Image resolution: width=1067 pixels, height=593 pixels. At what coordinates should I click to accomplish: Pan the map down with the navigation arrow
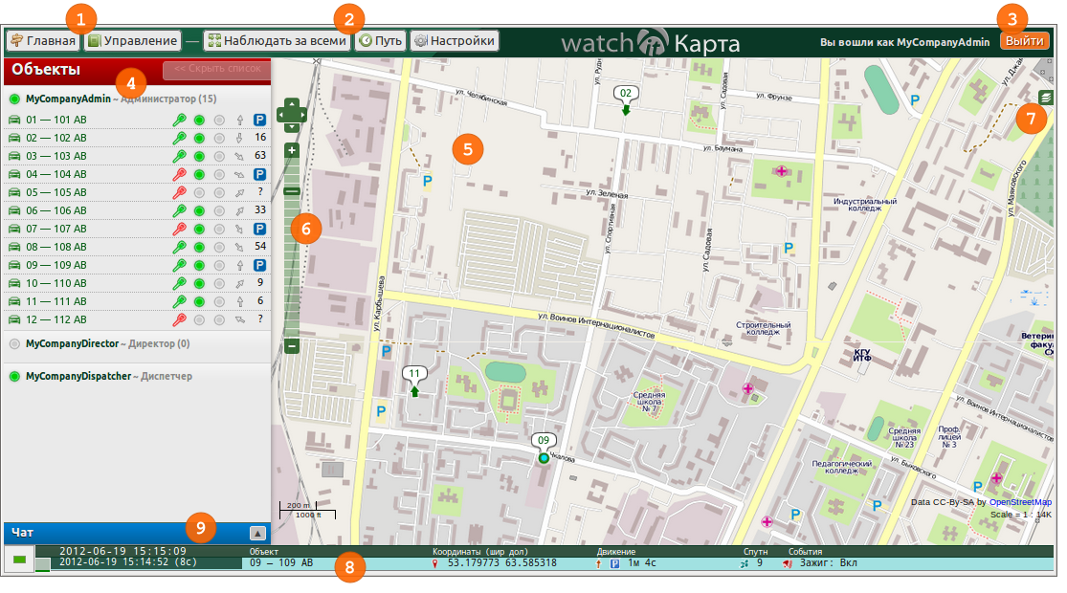click(291, 127)
